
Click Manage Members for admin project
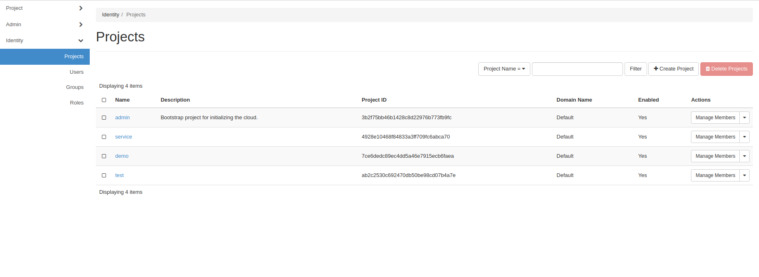(715, 118)
